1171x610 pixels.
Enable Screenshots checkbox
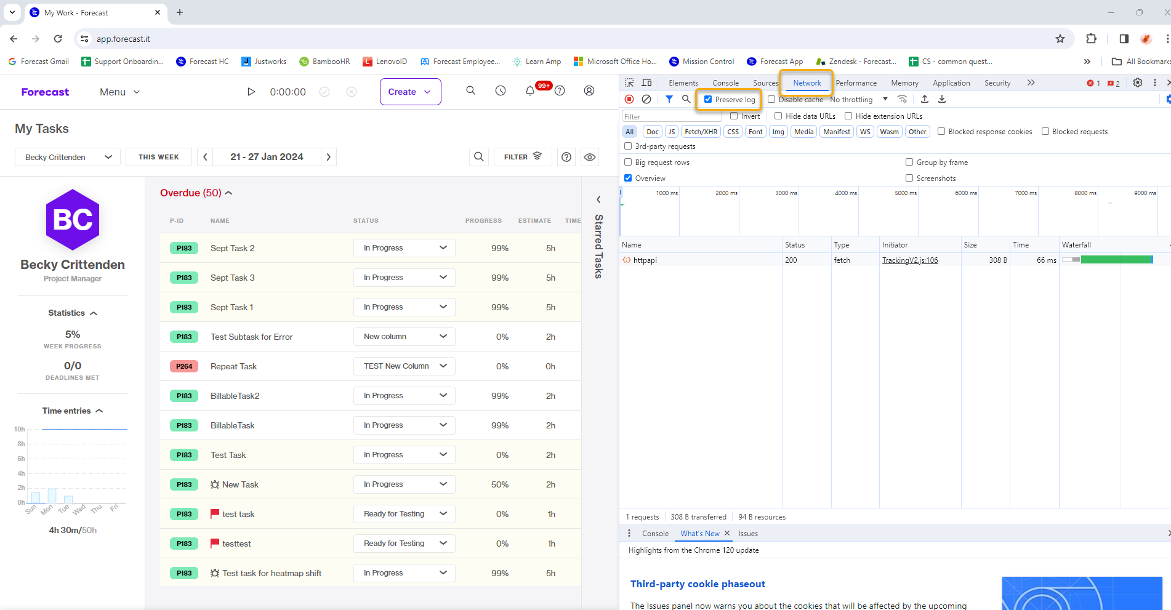(x=909, y=178)
